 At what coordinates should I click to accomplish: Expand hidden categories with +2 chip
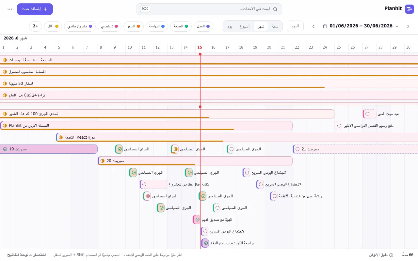[36, 26]
